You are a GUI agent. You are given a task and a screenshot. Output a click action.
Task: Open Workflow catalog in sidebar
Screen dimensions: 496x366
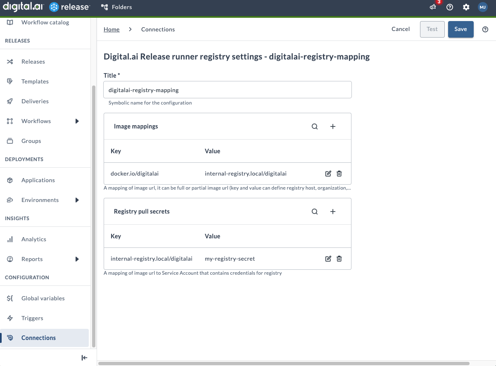point(45,22)
